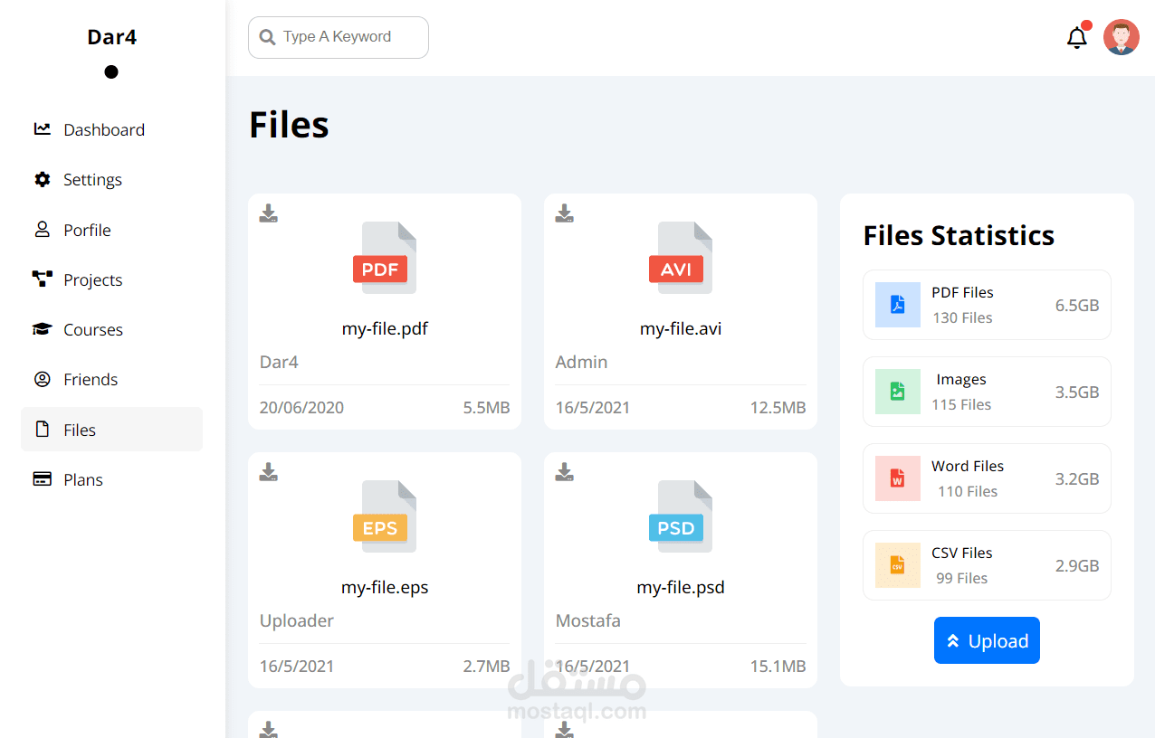This screenshot has height=738, width=1155.
Task: Open the Plans menu item
Action: 111,479
